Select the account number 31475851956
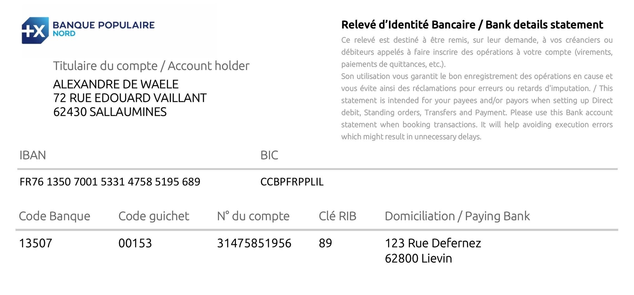634x295 pixels. click(254, 243)
